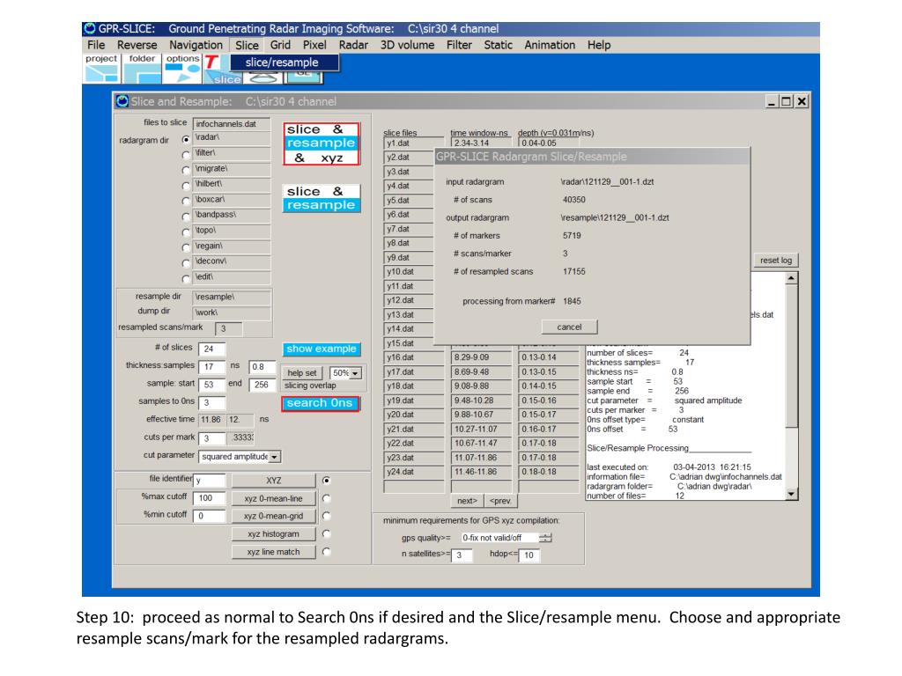Viewport: 902px width, 676px height.
Task: Open the Pixel menu
Action: [314, 45]
